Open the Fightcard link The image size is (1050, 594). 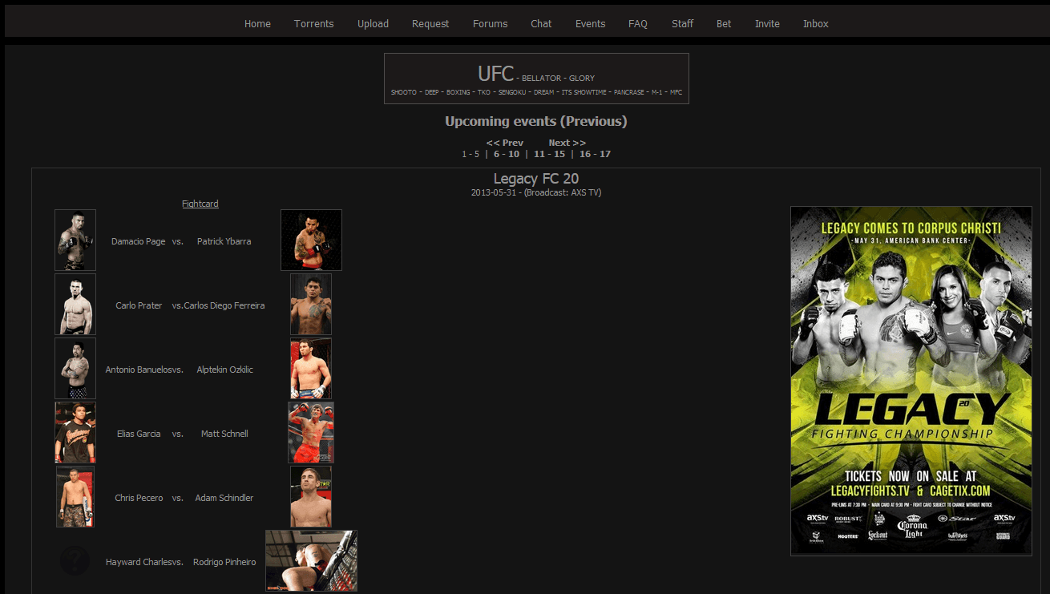(200, 204)
